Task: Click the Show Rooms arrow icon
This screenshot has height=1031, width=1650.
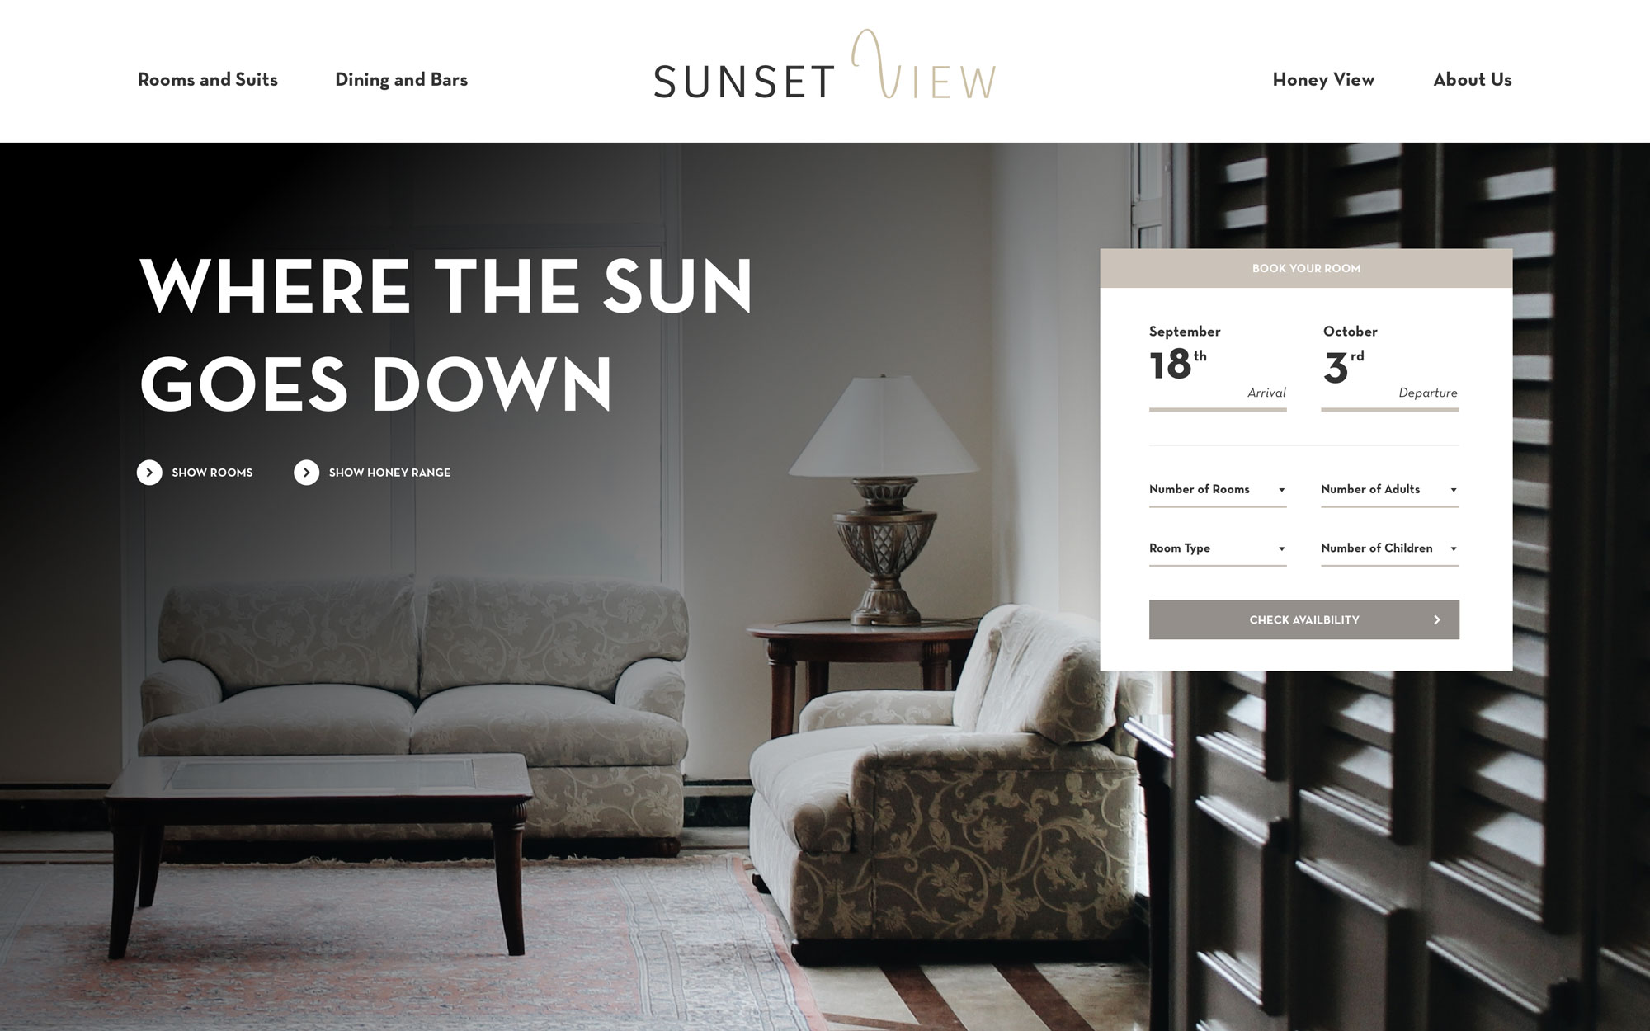Action: coord(148,473)
